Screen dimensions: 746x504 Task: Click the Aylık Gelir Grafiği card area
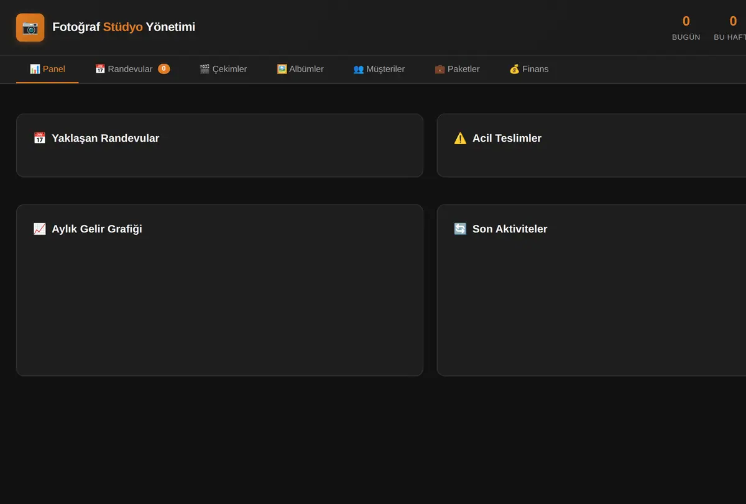219,290
